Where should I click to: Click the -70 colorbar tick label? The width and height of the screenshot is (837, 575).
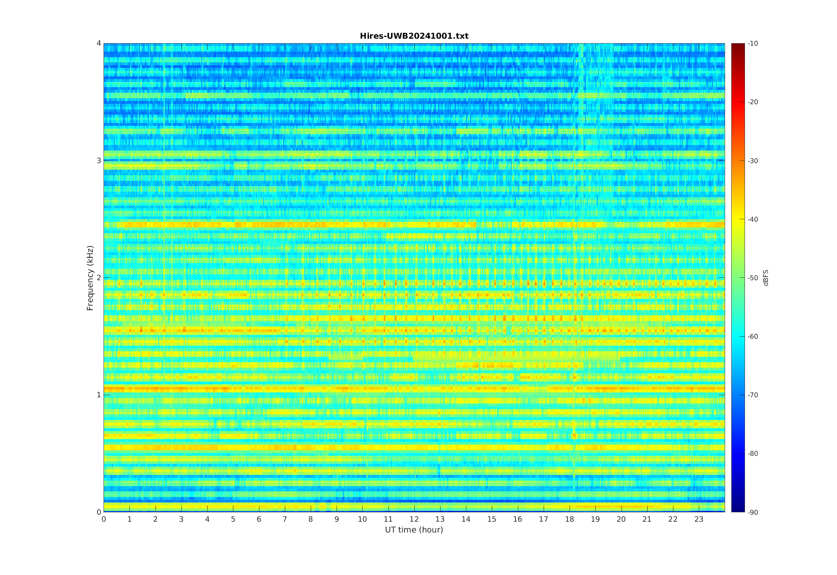pyautogui.click(x=753, y=395)
